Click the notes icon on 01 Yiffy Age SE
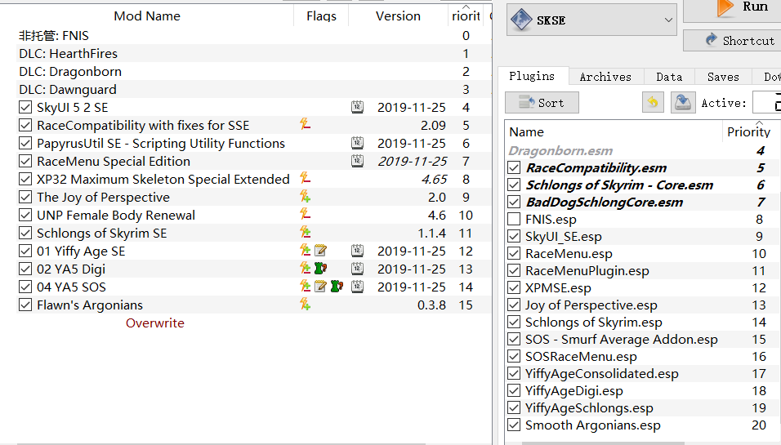Viewport: 781px width, 445px height. [320, 251]
